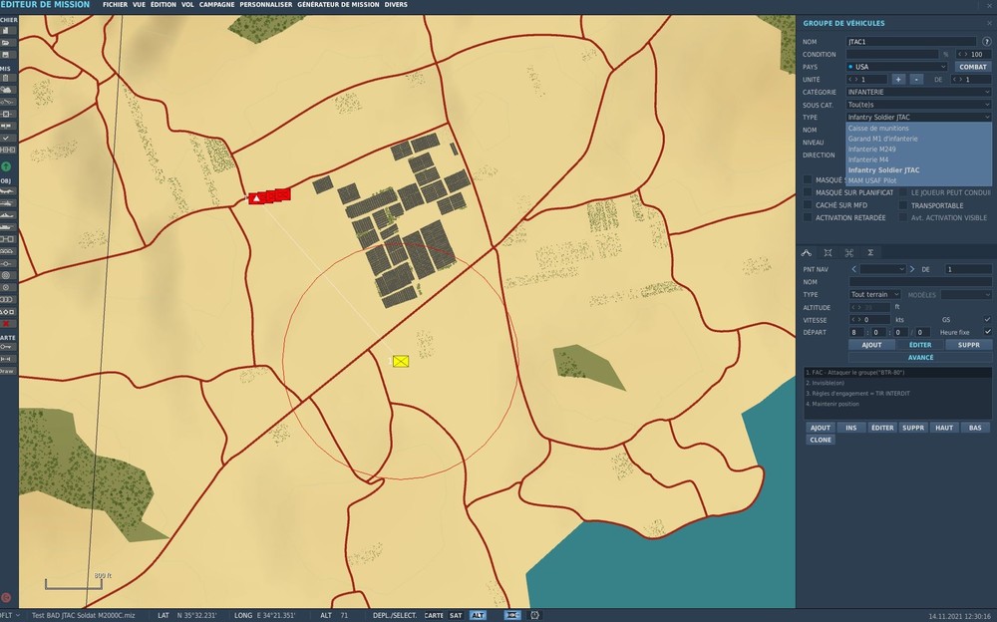The width and height of the screenshot is (997, 622).
Task: Uncheck the Heure fixe checkbox
Action: point(987,330)
